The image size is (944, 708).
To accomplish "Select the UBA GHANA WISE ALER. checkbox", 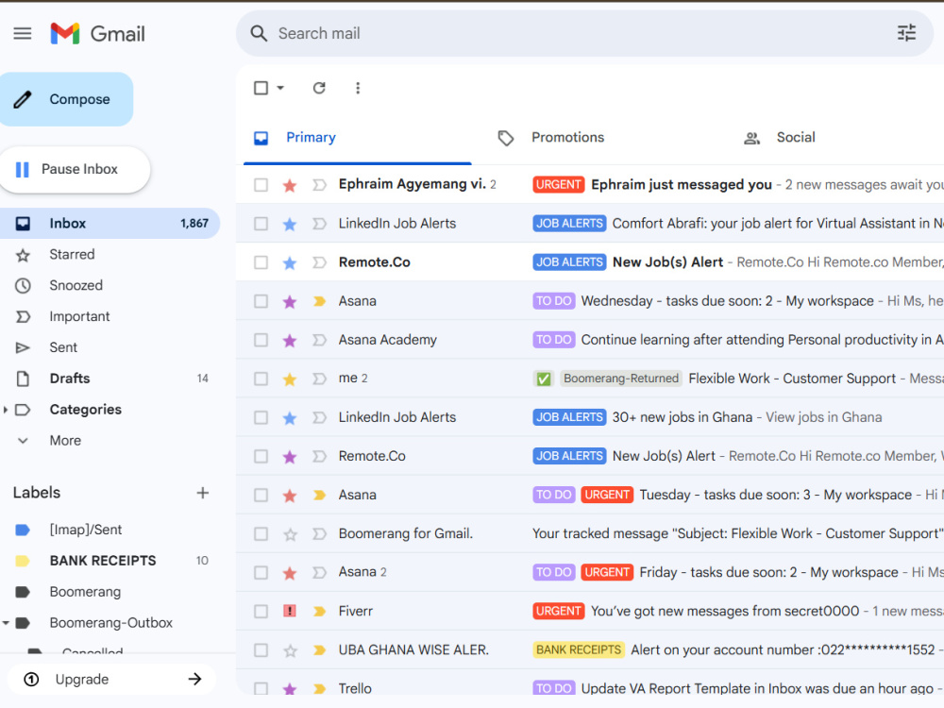I will (261, 650).
